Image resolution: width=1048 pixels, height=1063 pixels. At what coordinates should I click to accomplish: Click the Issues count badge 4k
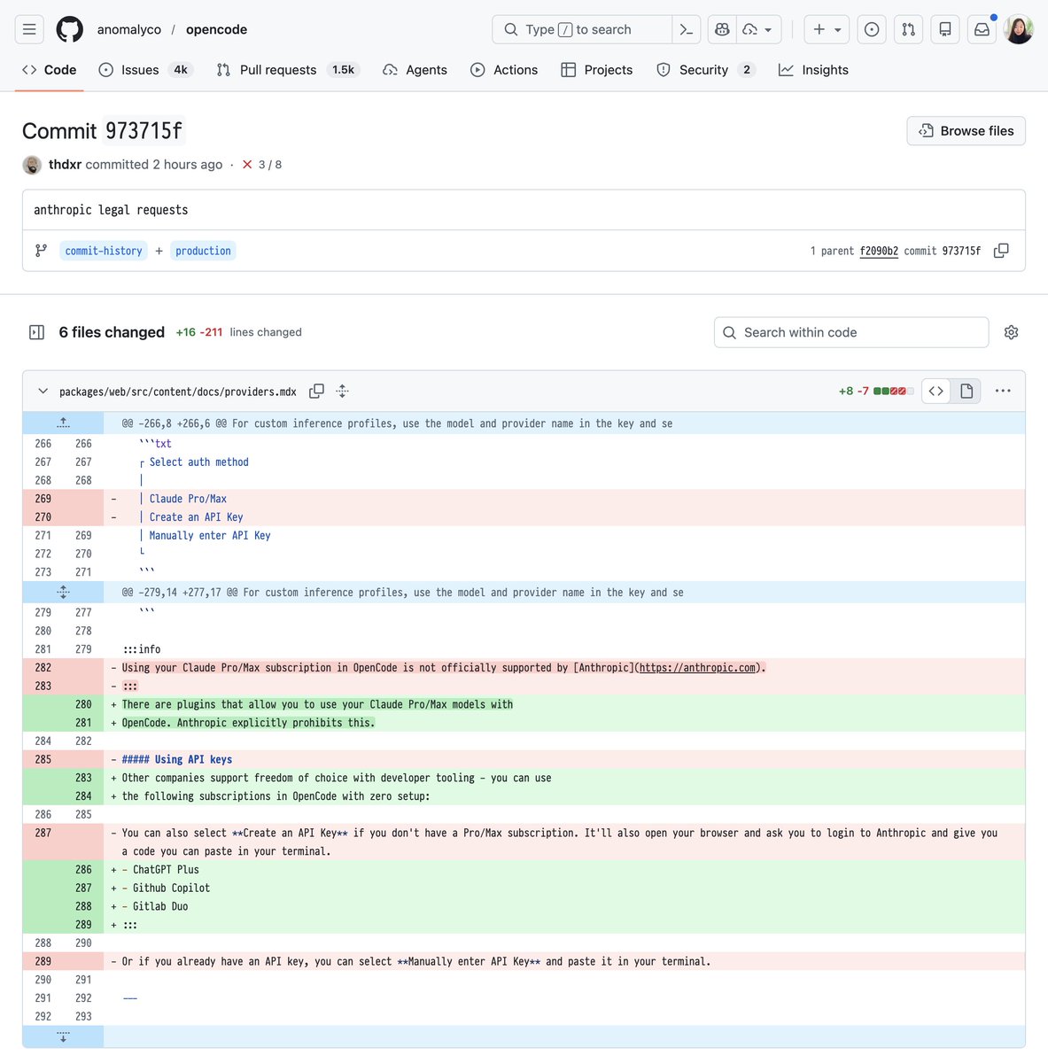click(x=181, y=70)
